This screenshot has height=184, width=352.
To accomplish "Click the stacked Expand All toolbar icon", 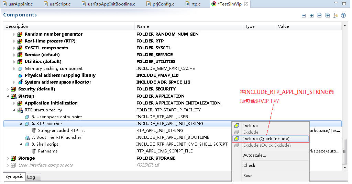I will 327,15.
